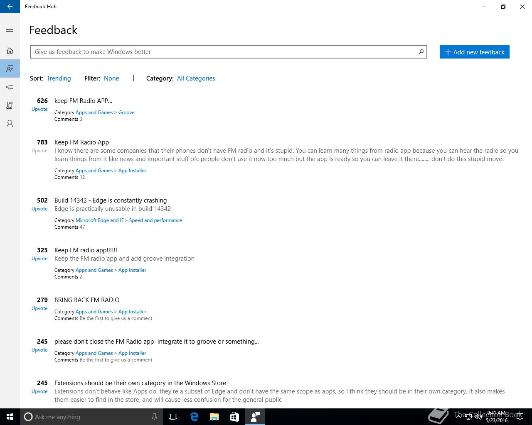Open 'Keep FM Radio App' feedback title
Viewport: 532px width, 425px height.
tap(82, 142)
